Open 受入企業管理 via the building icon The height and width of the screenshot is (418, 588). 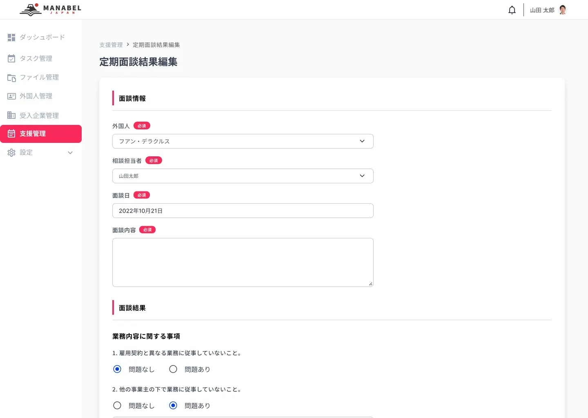(11, 115)
